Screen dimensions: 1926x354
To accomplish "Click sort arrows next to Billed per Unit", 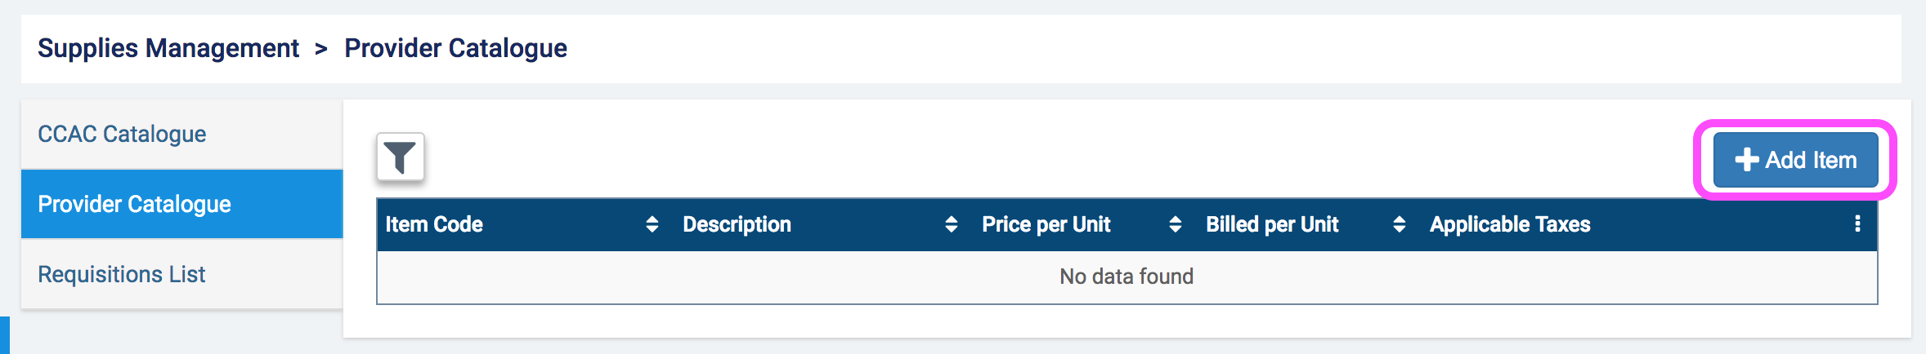I will pyautogui.click(x=1399, y=224).
